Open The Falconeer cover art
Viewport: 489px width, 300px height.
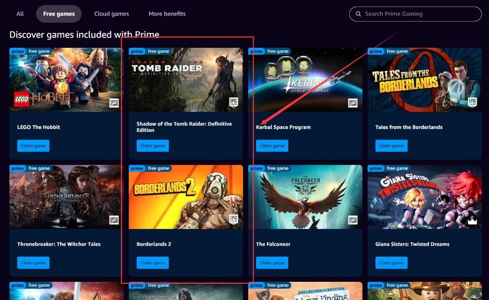(305, 197)
